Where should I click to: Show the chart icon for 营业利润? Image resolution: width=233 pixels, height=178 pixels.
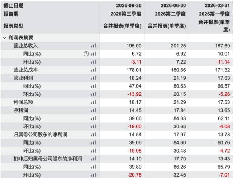(x=94, y=78)
